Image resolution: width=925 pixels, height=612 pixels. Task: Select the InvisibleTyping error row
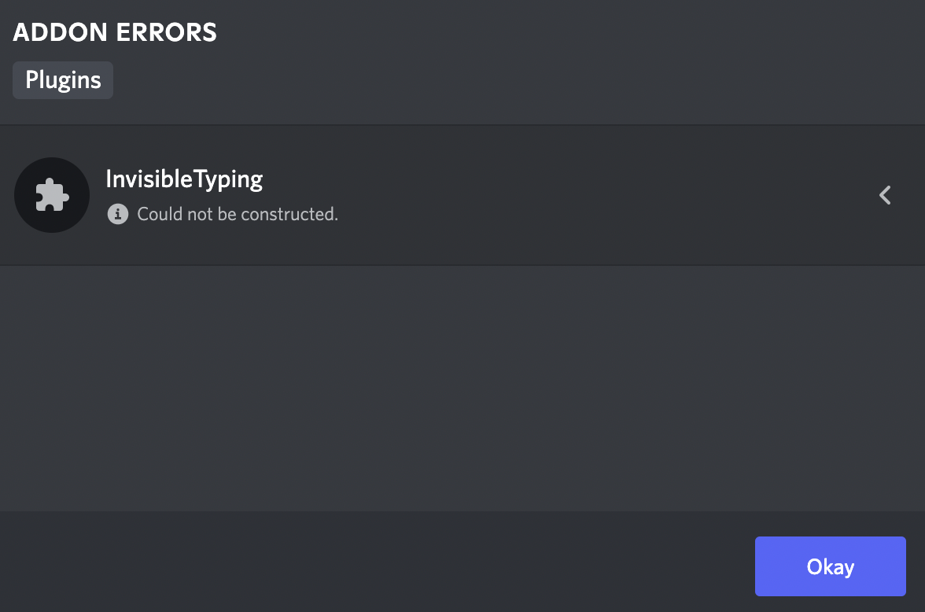pyautogui.click(x=462, y=194)
